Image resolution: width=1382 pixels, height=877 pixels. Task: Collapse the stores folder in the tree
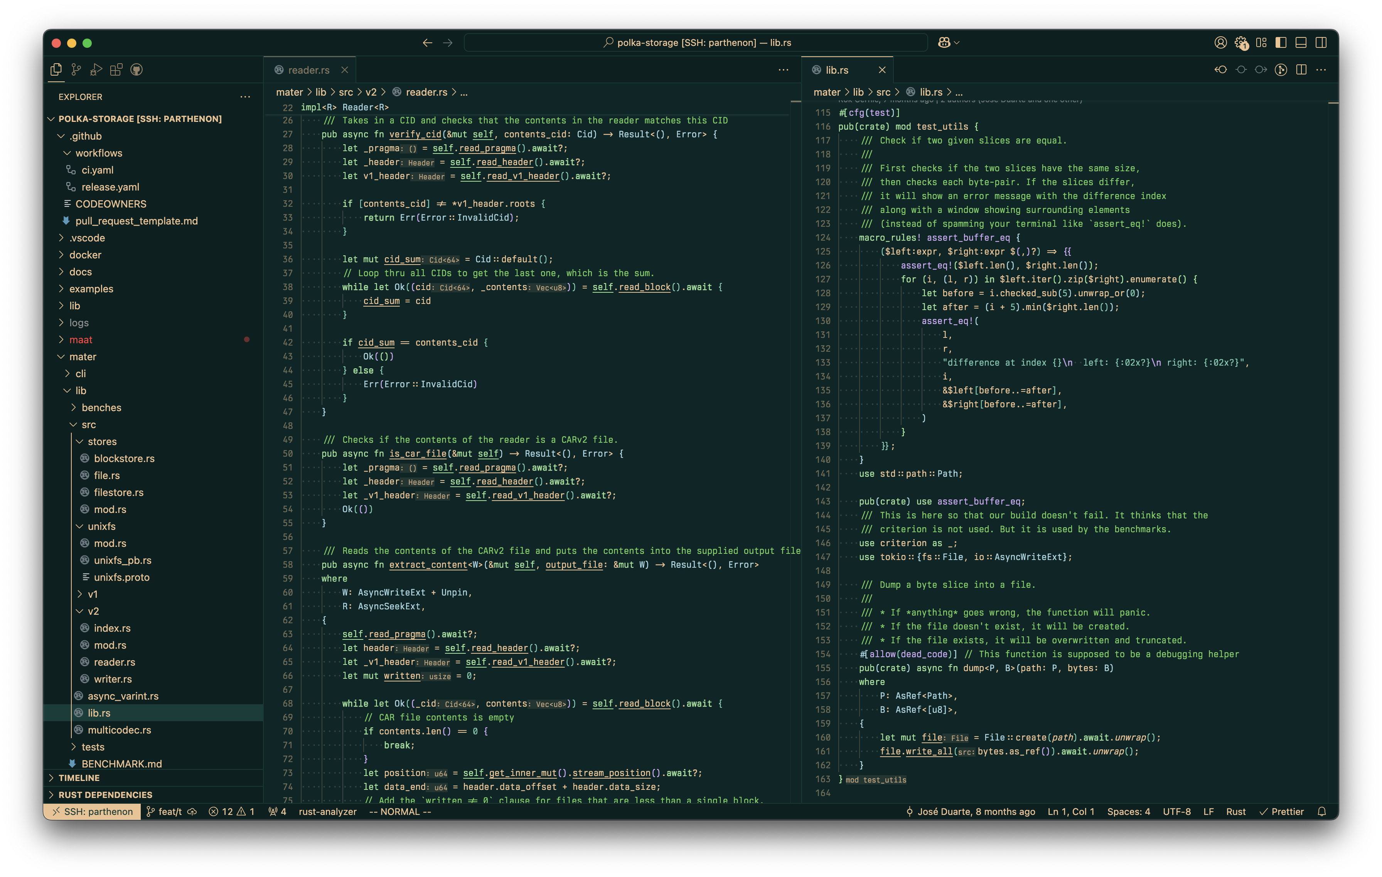coord(101,441)
